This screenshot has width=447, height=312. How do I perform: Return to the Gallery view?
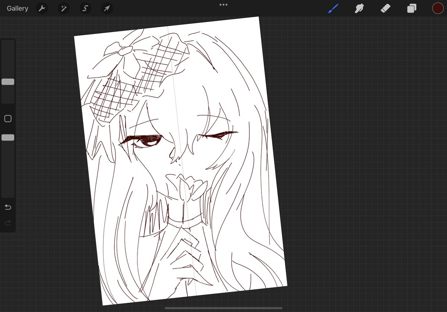coord(18,8)
